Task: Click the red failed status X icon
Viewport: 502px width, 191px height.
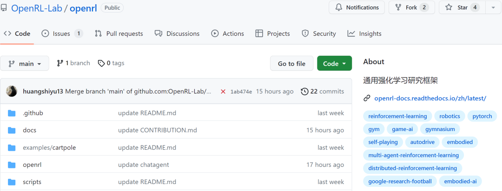Action: tap(223, 92)
